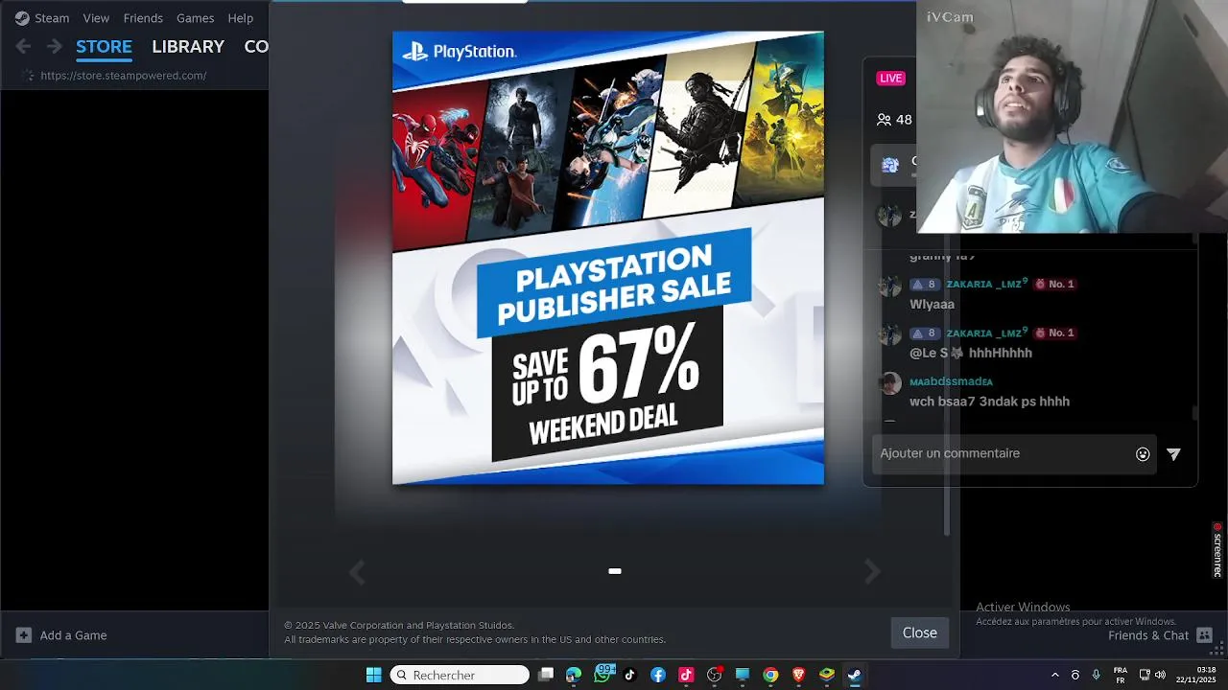1228x690 pixels.
Task: Open Brave browser from the taskbar
Action: click(x=798, y=675)
